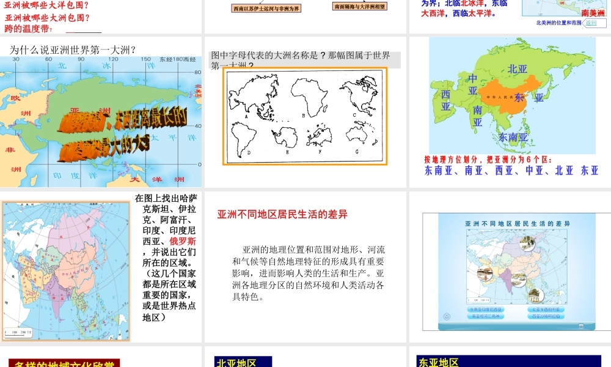Image resolution: width=611 pixels, height=367 pixels.
Task: Open the Asia six regions map slide
Action: tap(510, 112)
